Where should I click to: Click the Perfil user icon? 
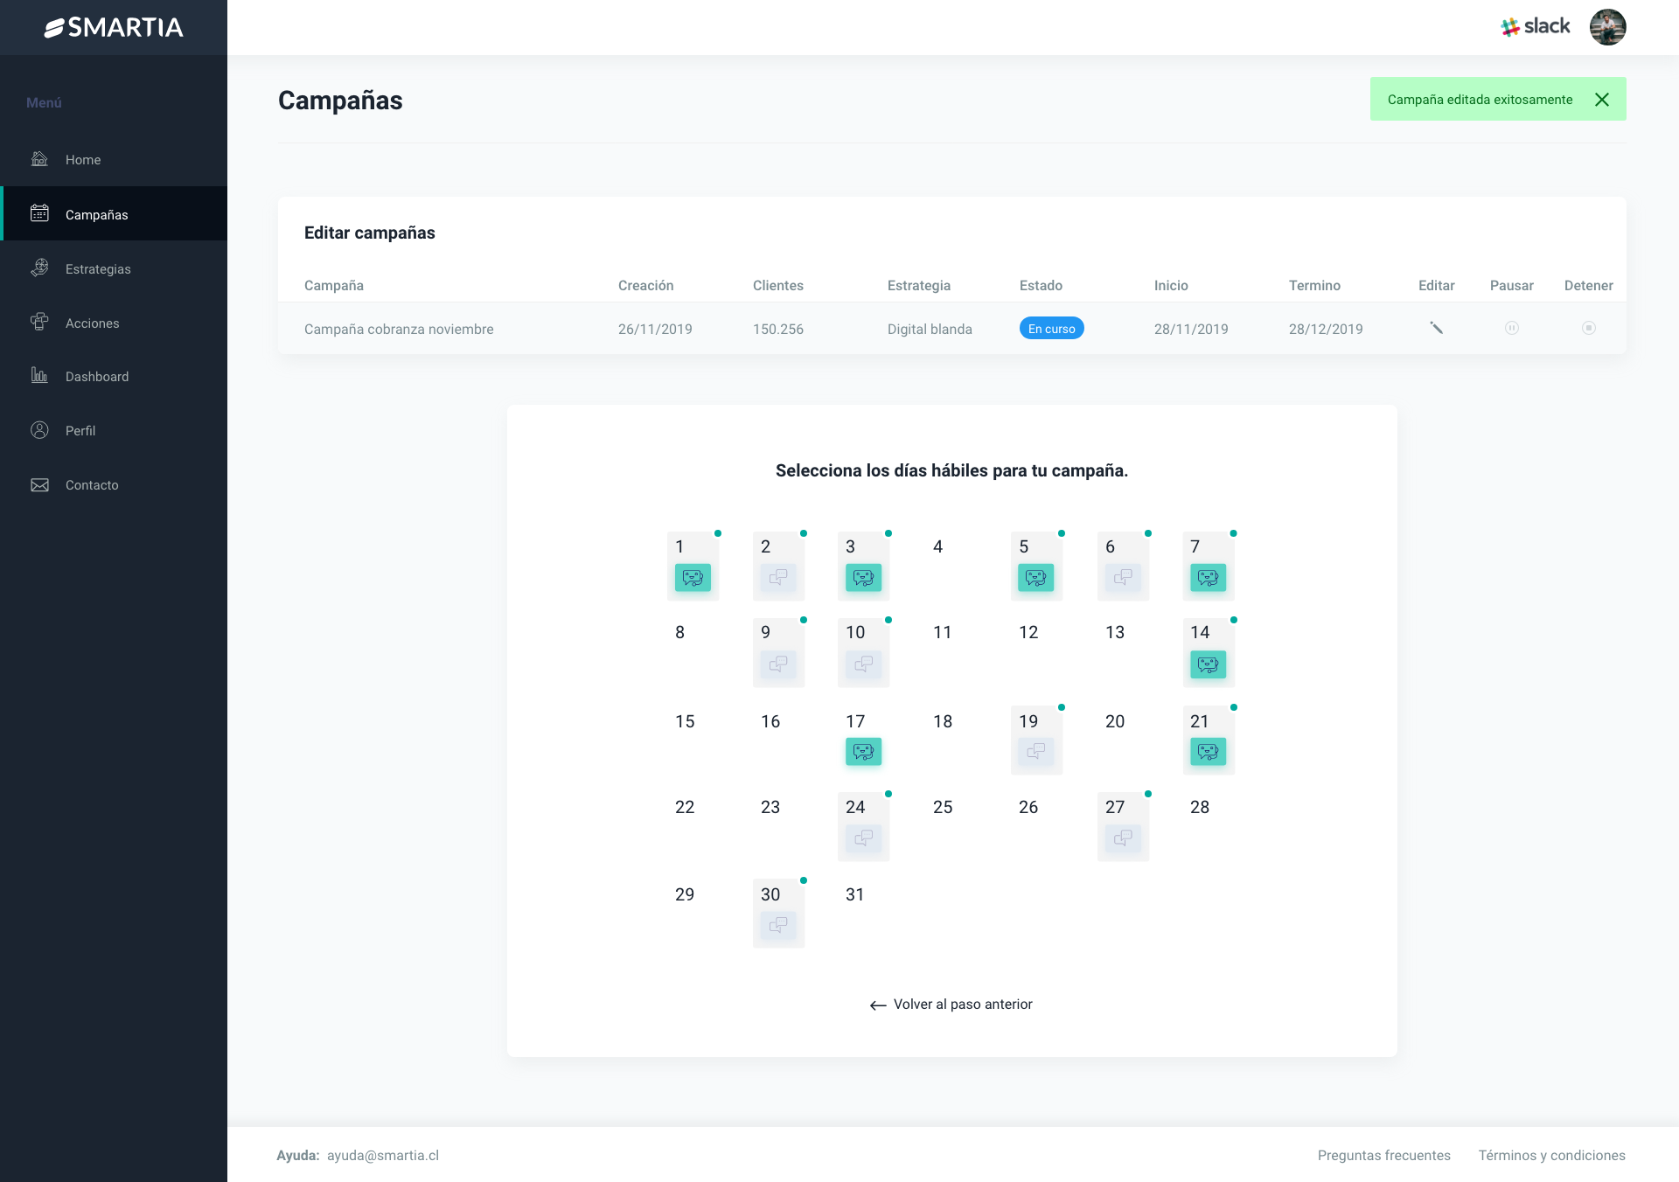click(x=39, y=430)
